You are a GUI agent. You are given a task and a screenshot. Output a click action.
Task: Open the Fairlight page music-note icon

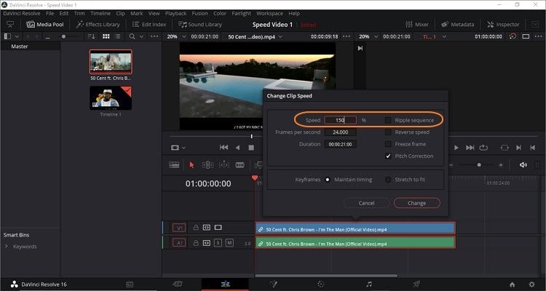[x=369, y=284]
